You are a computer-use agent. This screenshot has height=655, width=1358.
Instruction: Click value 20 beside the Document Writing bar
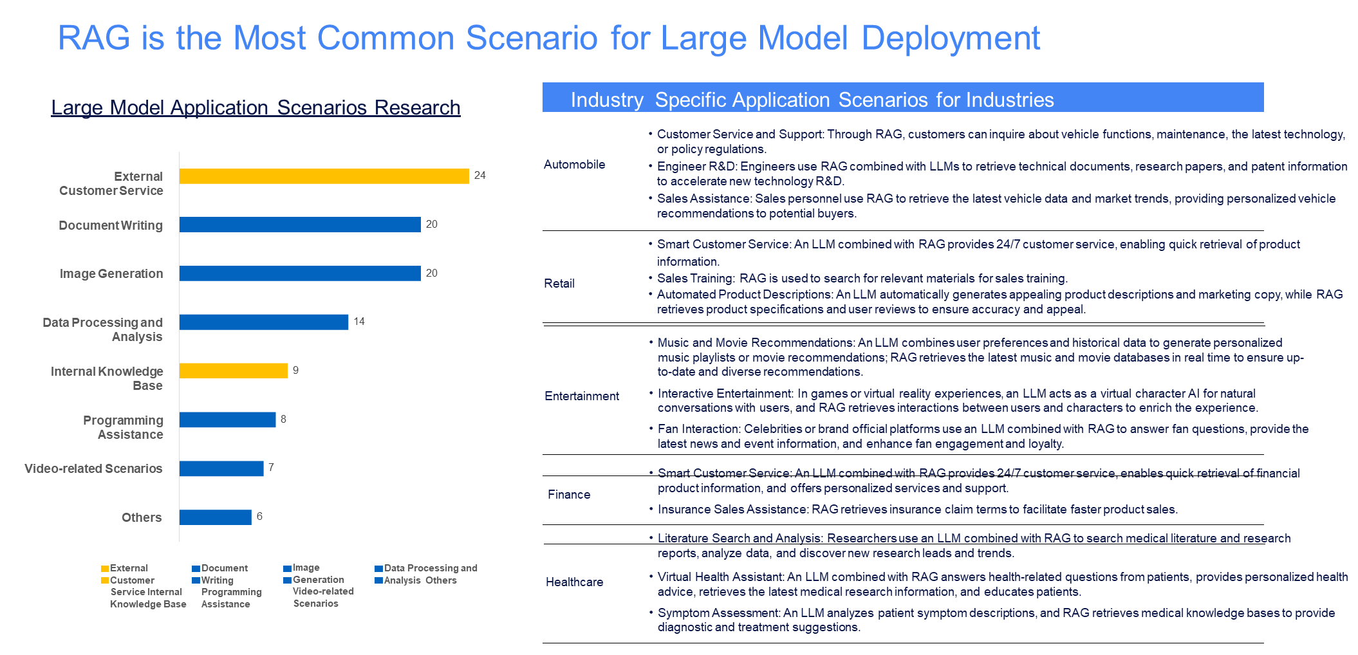[x=432, y=224]
